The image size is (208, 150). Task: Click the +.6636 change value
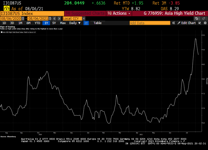[x=99, y=3]
